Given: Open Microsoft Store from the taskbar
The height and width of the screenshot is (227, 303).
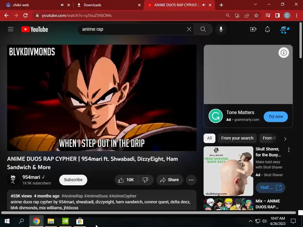Looking at the screenshot, I should click(x=80, y=221).
